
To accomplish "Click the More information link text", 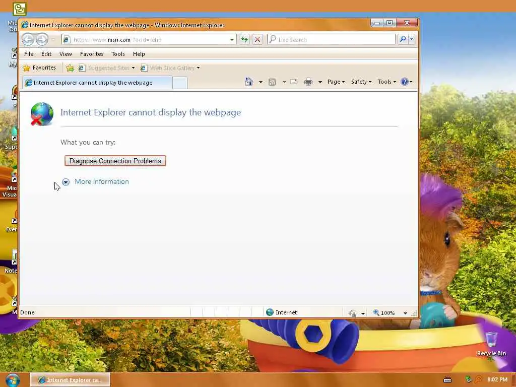I will [102, 181].
